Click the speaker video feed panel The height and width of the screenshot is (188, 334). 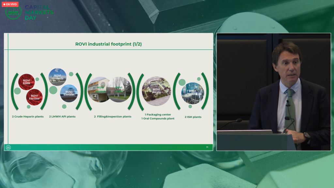[x=273, y=92]
